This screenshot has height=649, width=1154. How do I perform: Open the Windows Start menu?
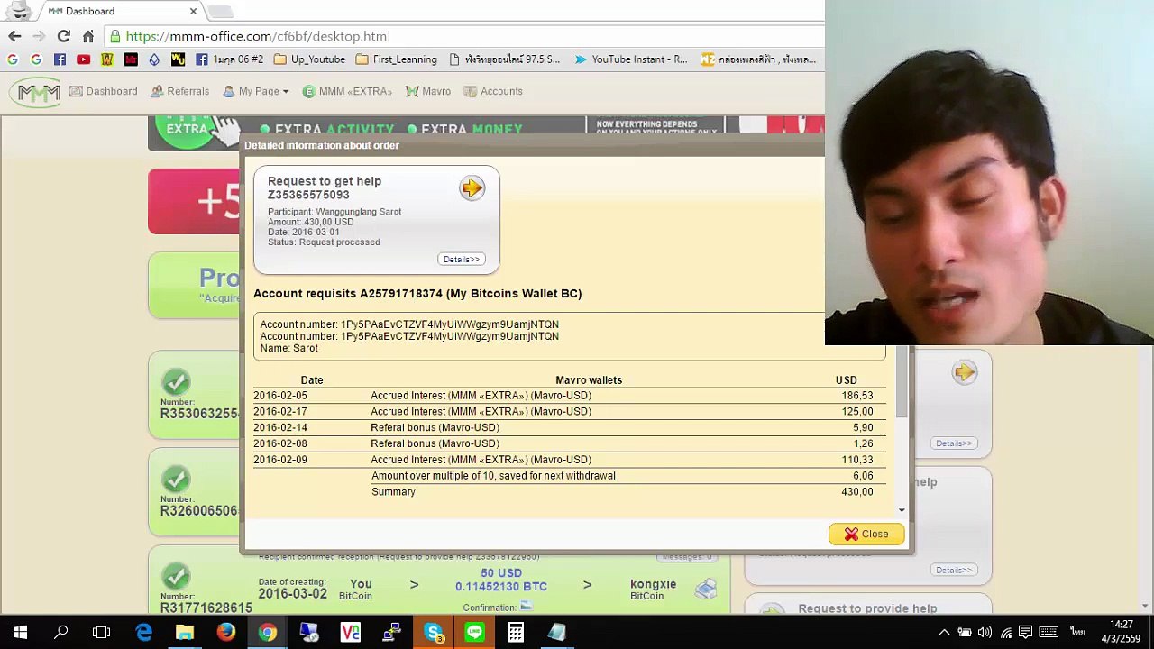[x=20, y=633]
